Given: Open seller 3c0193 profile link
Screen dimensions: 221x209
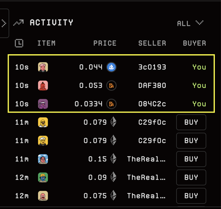Looking at the screenshot, I should coord(152,67).
